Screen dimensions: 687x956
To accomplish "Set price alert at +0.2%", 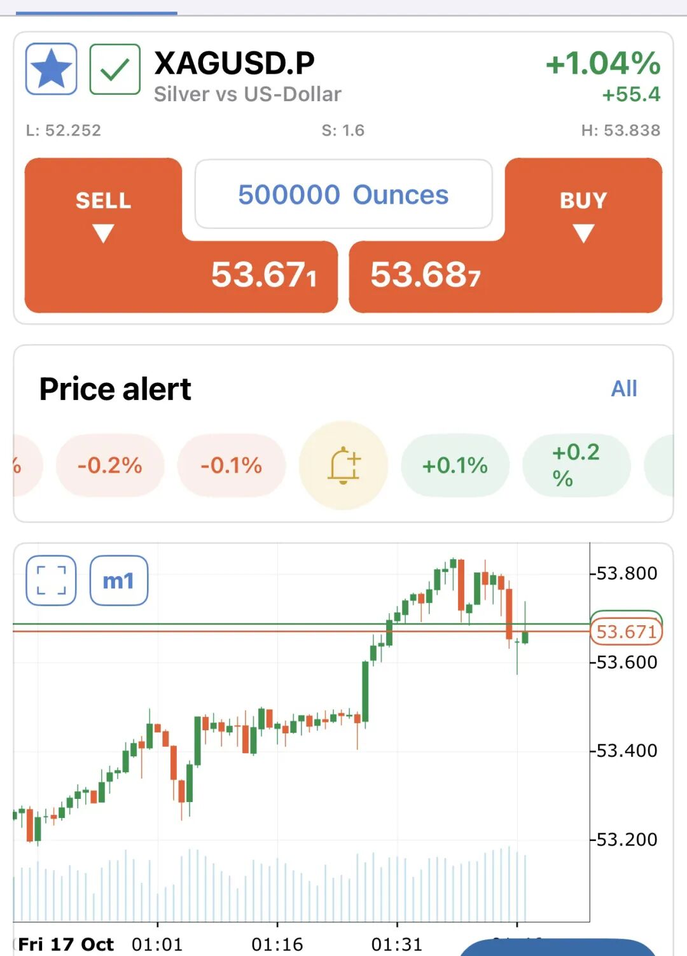I will coord(576,465).
